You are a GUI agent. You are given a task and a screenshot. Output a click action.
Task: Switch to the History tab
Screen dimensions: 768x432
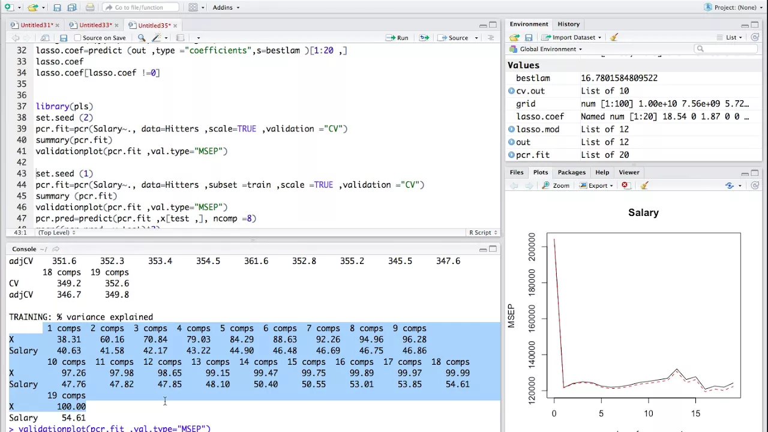click(568, 24)
